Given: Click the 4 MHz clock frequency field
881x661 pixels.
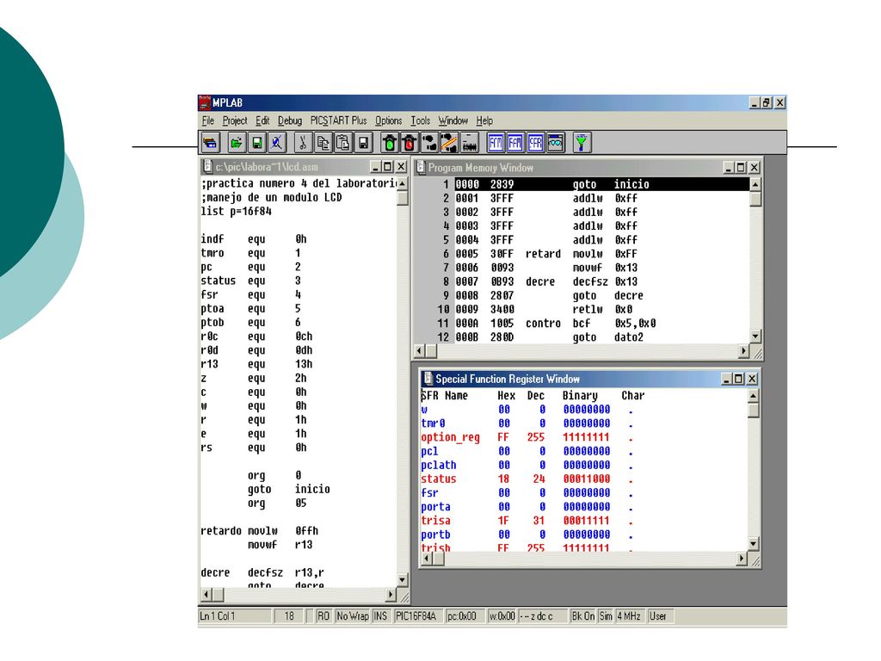Looking at the screenshot, I should coord(629,616).
